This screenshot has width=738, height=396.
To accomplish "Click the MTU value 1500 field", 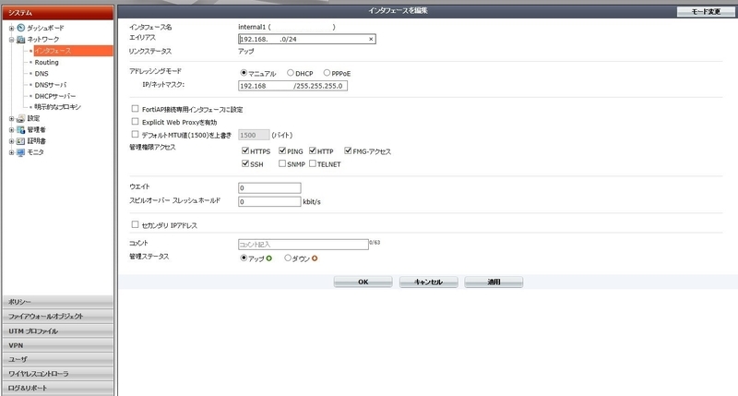I will click(254, 135).
